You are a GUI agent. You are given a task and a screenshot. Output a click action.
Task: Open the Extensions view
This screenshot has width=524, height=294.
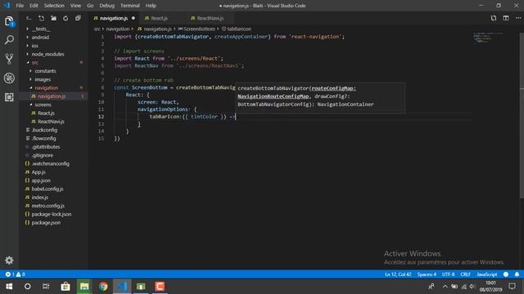9,97
